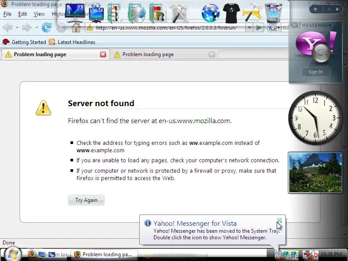Screen dimensions: 348x261
Task: Click the volume system tray icon
Action: [314, 254]
